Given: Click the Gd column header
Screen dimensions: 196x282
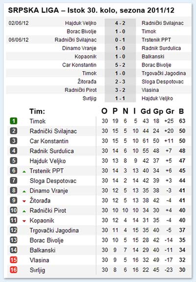Looking at the screenshot, I should point(146,111).
